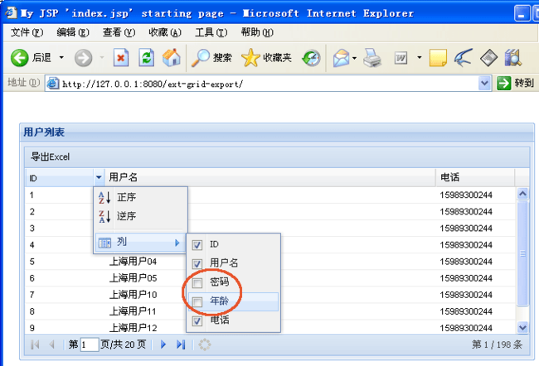This screenshot has height=366, width=539.
Task: Refresh the grid with paging toolbar icon
Action: click(x=205, y=344)
